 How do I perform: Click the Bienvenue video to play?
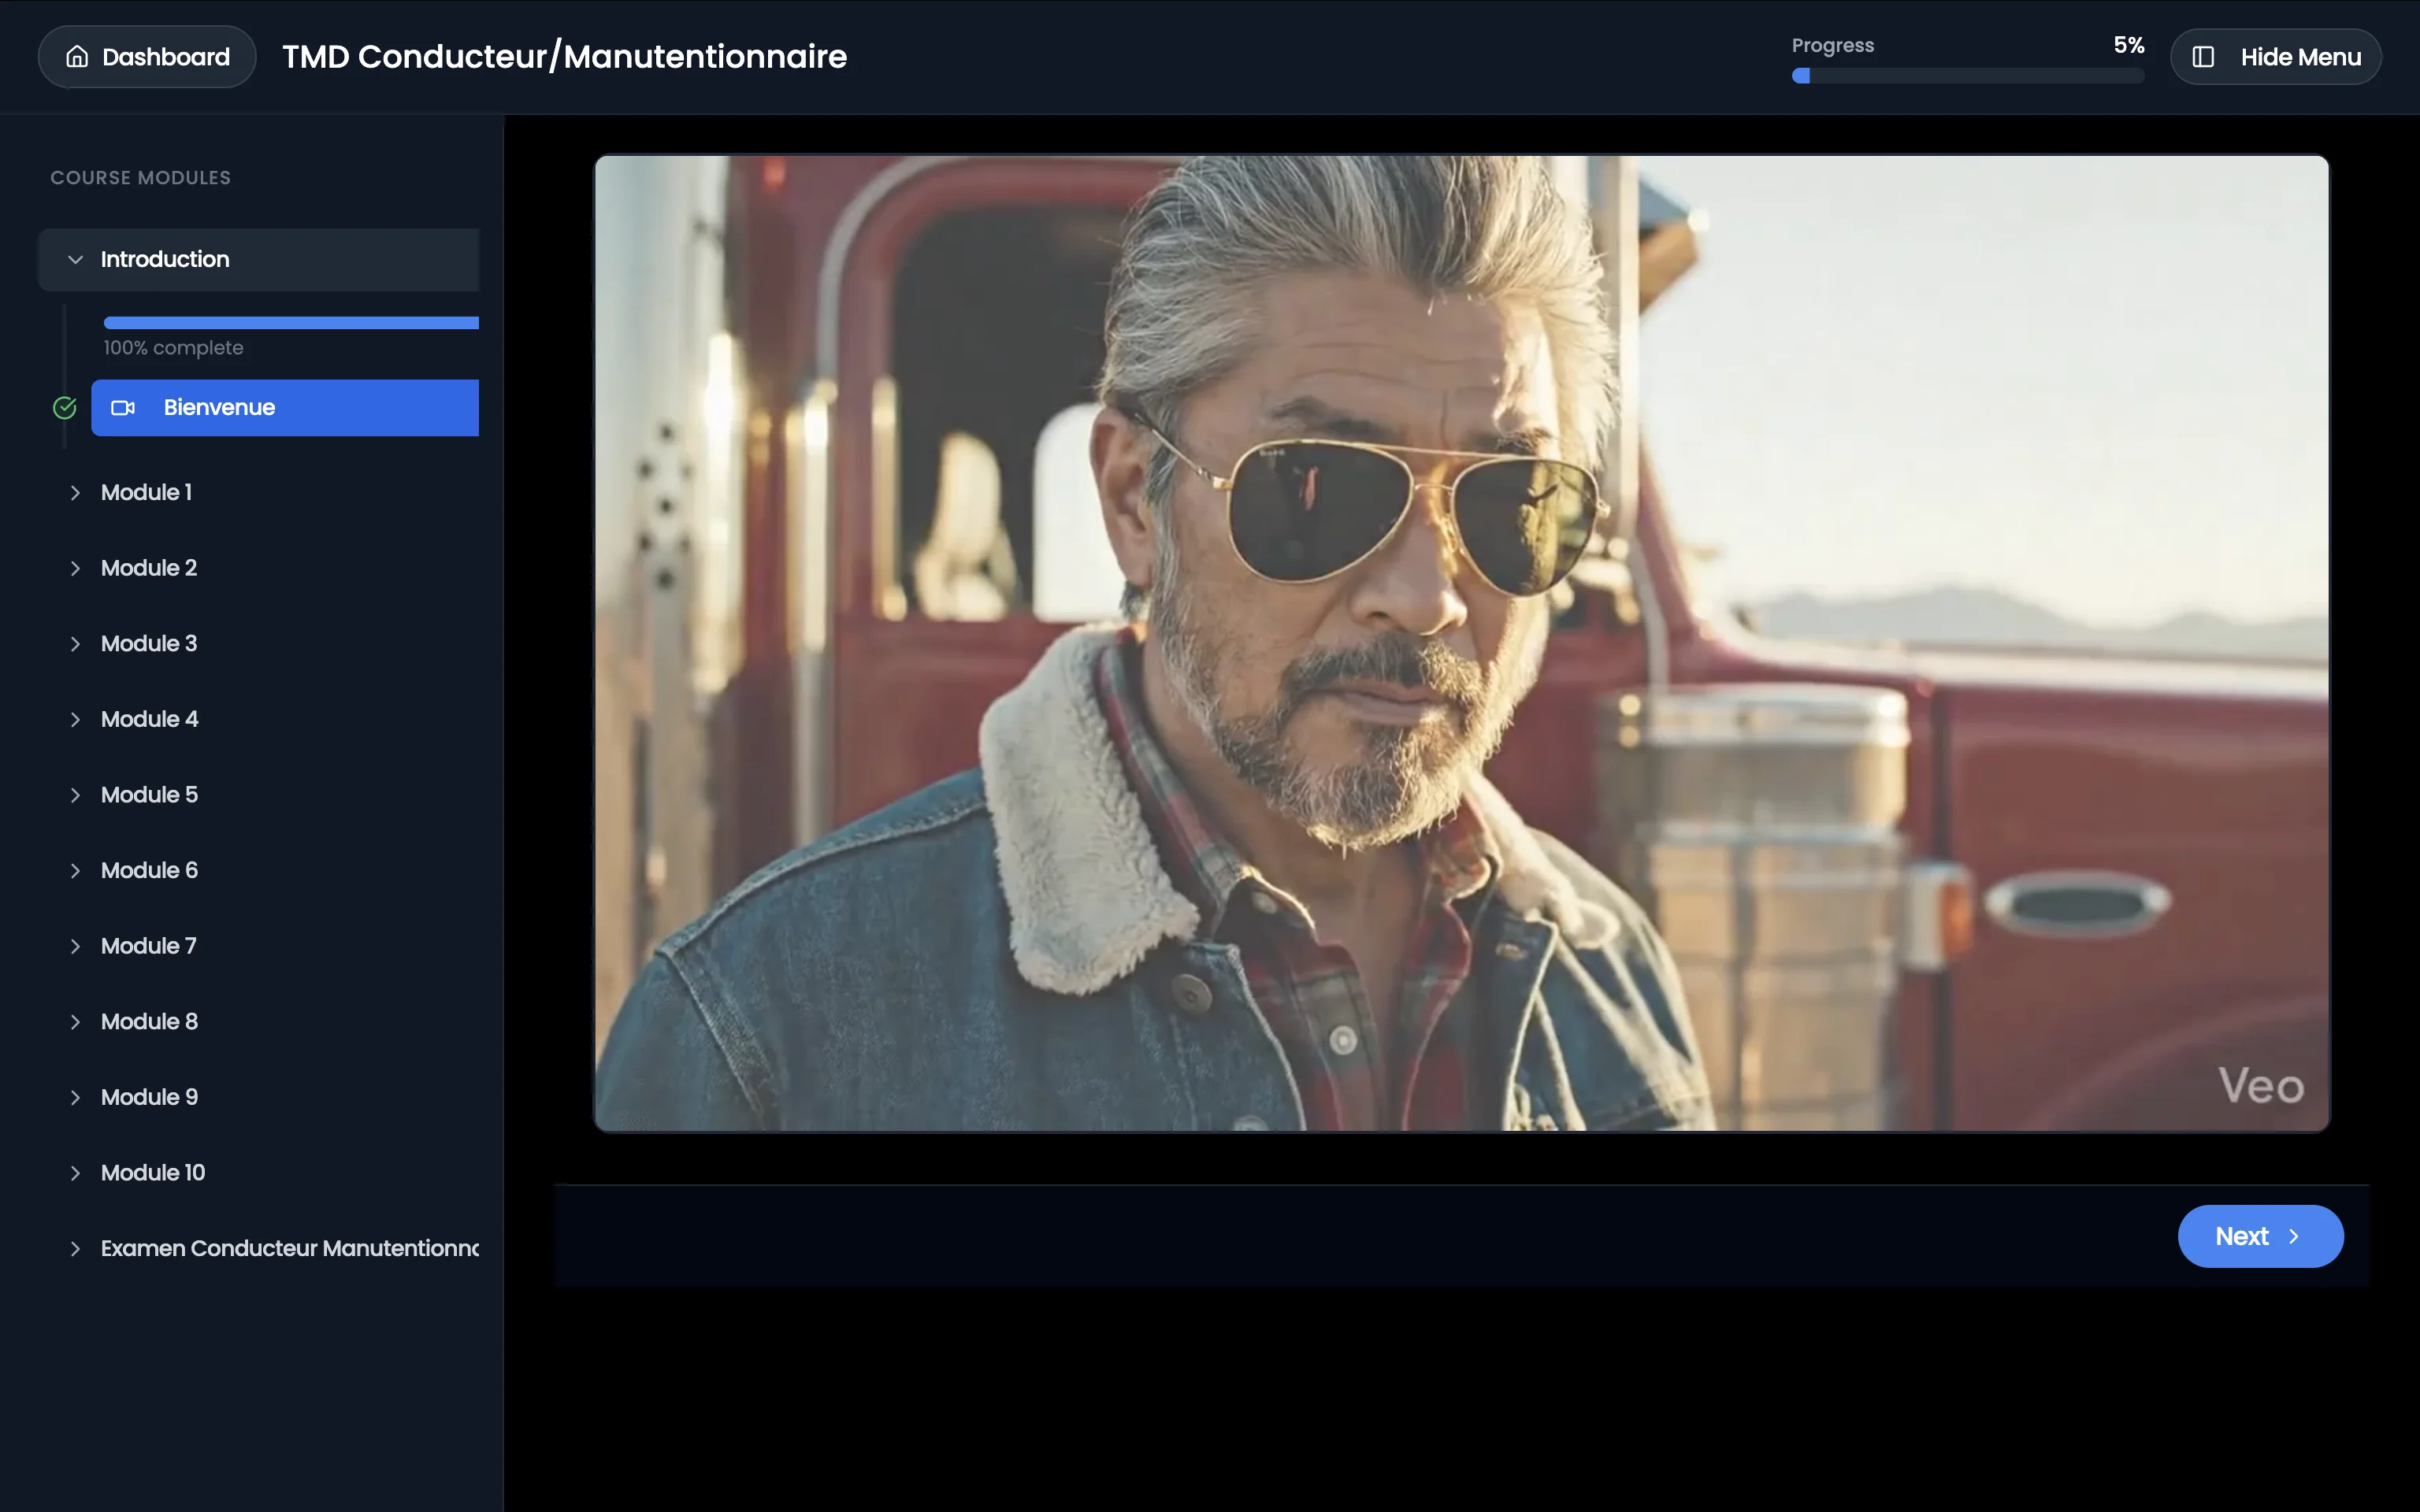pyautogui.click(x=1461, y=643)
